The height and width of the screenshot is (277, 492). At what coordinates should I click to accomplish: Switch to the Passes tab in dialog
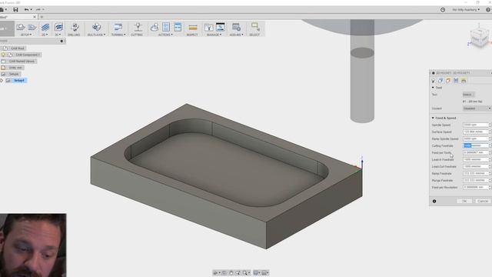click(x=456, y=81)
